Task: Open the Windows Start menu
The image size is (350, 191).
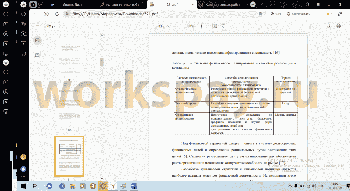Action: click(x=23, y=186)
